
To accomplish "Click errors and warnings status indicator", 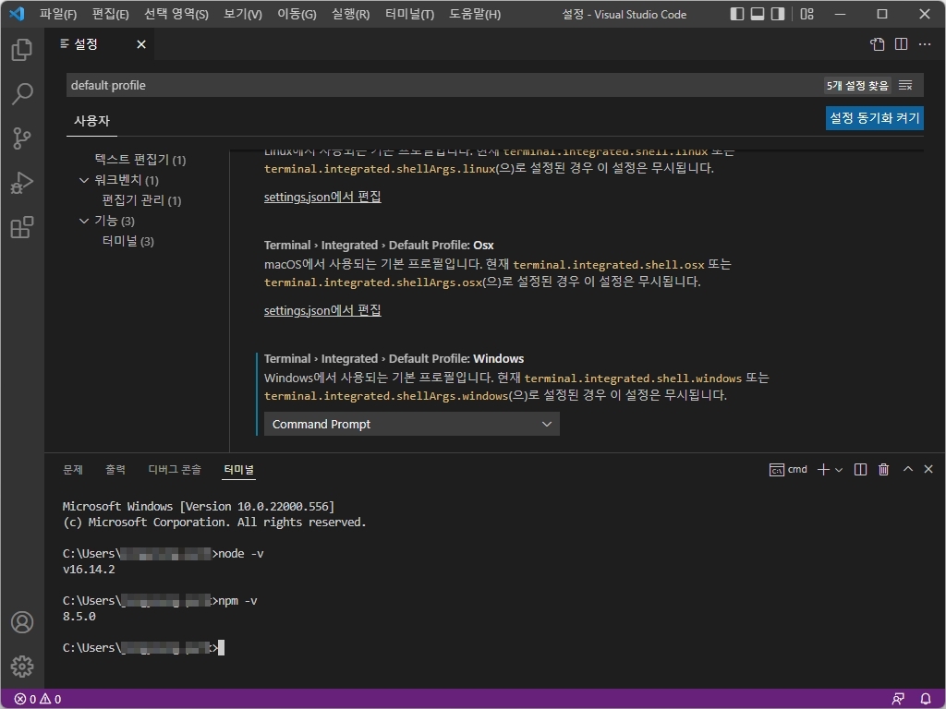I will [37, 700].
